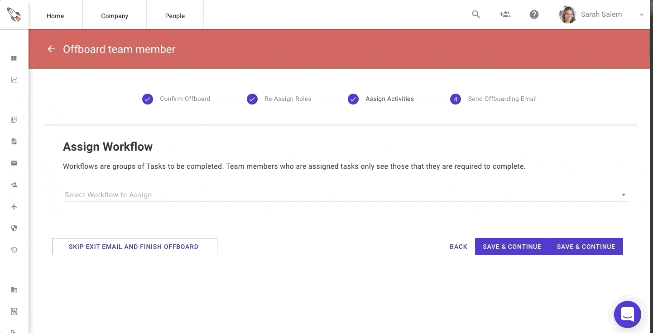This screenshot has width=653, height=333.
Task: Click the BACK button
Action: click(x=458, y=247)
